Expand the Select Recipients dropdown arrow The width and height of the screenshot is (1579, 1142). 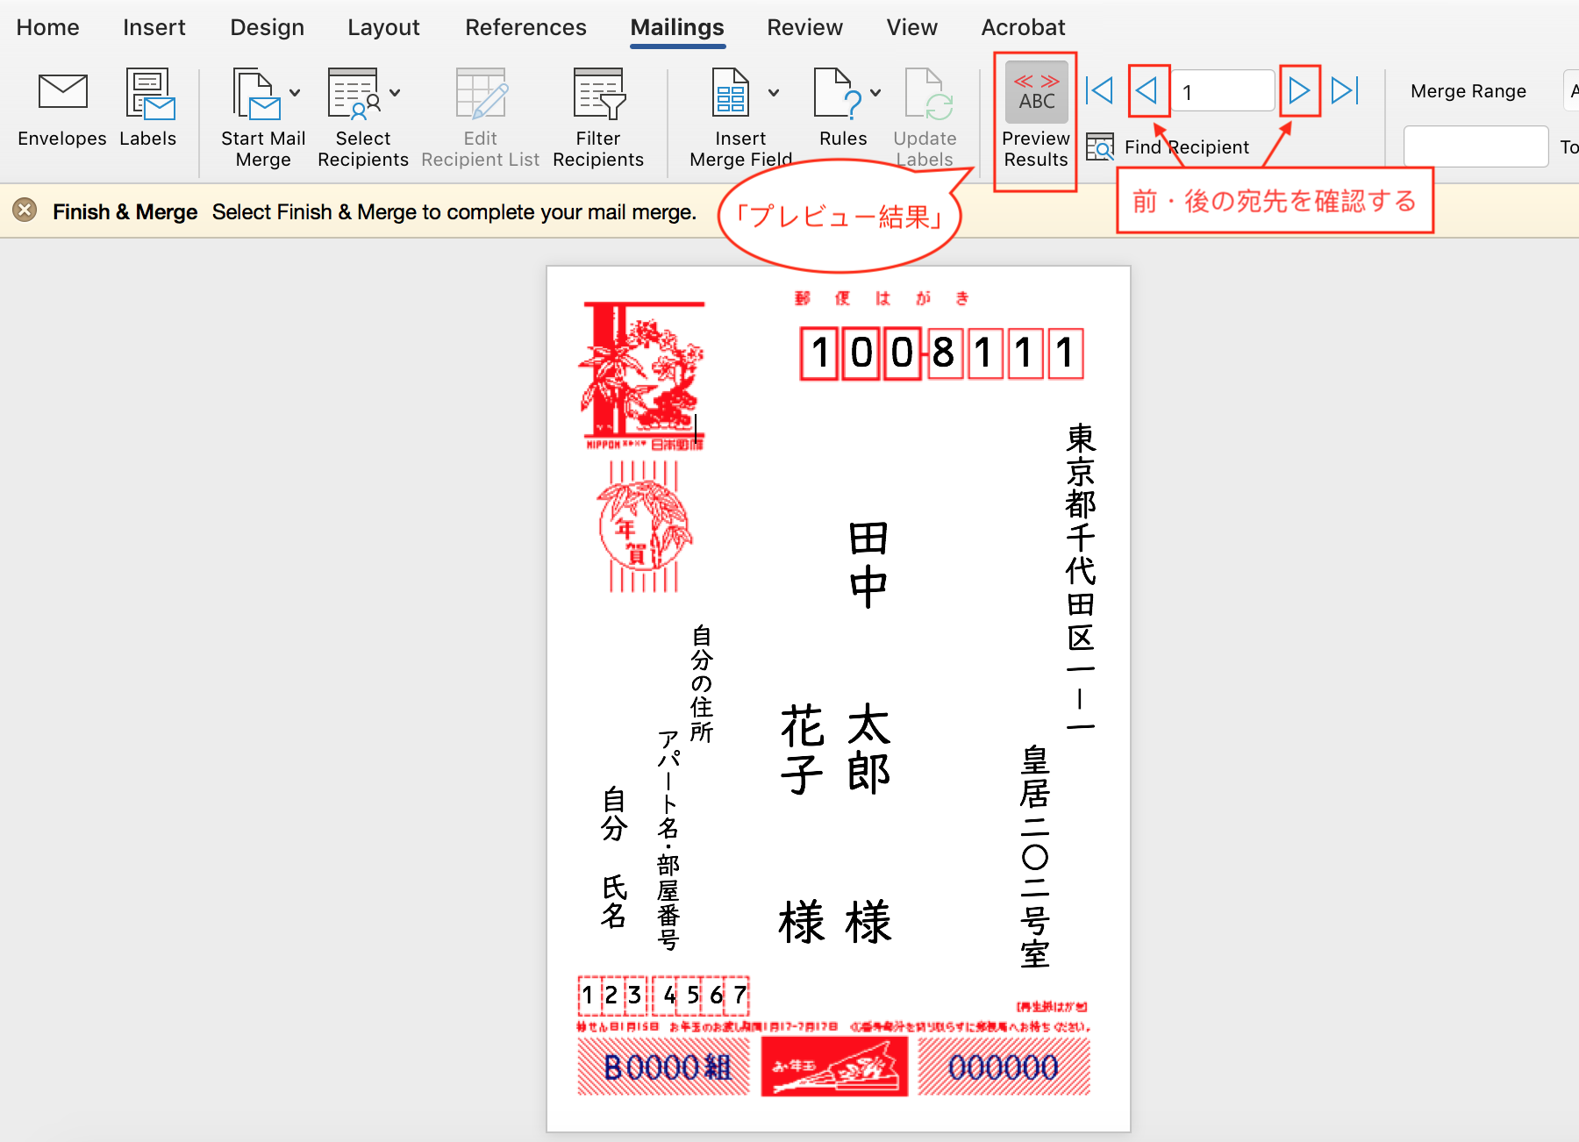[395, 93]
